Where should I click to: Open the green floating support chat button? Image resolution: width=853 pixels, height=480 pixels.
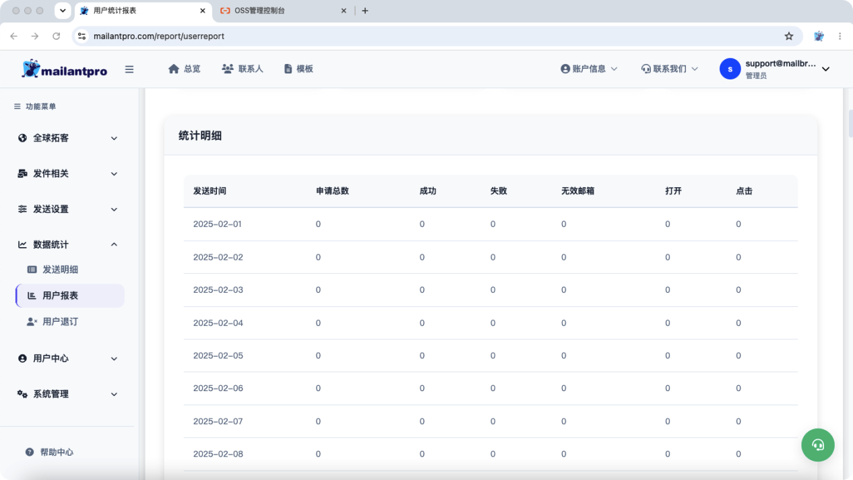coord(818,444)
